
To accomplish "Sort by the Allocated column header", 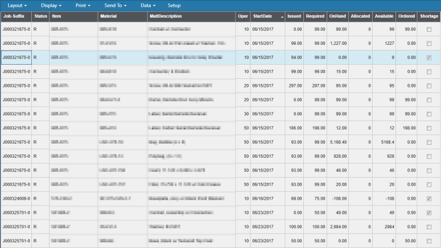I will 360,16.
